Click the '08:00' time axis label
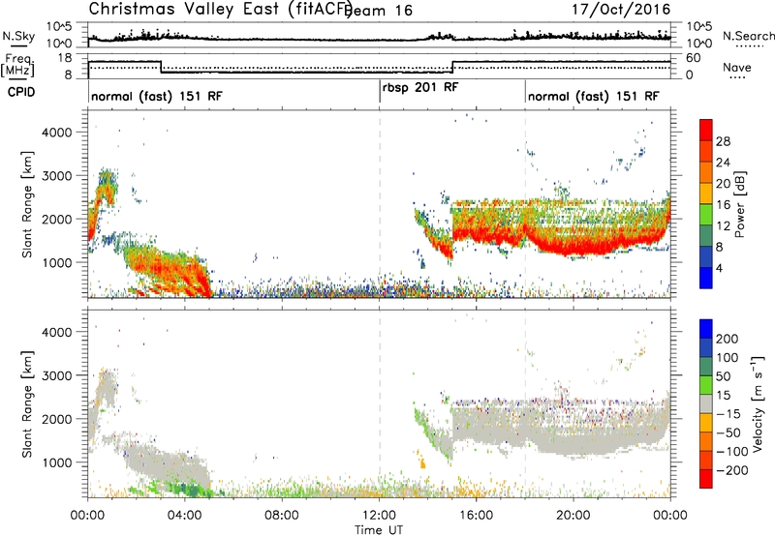Image resolution: width=775 pixels, height=536 pixels. (x=282, y=516)
